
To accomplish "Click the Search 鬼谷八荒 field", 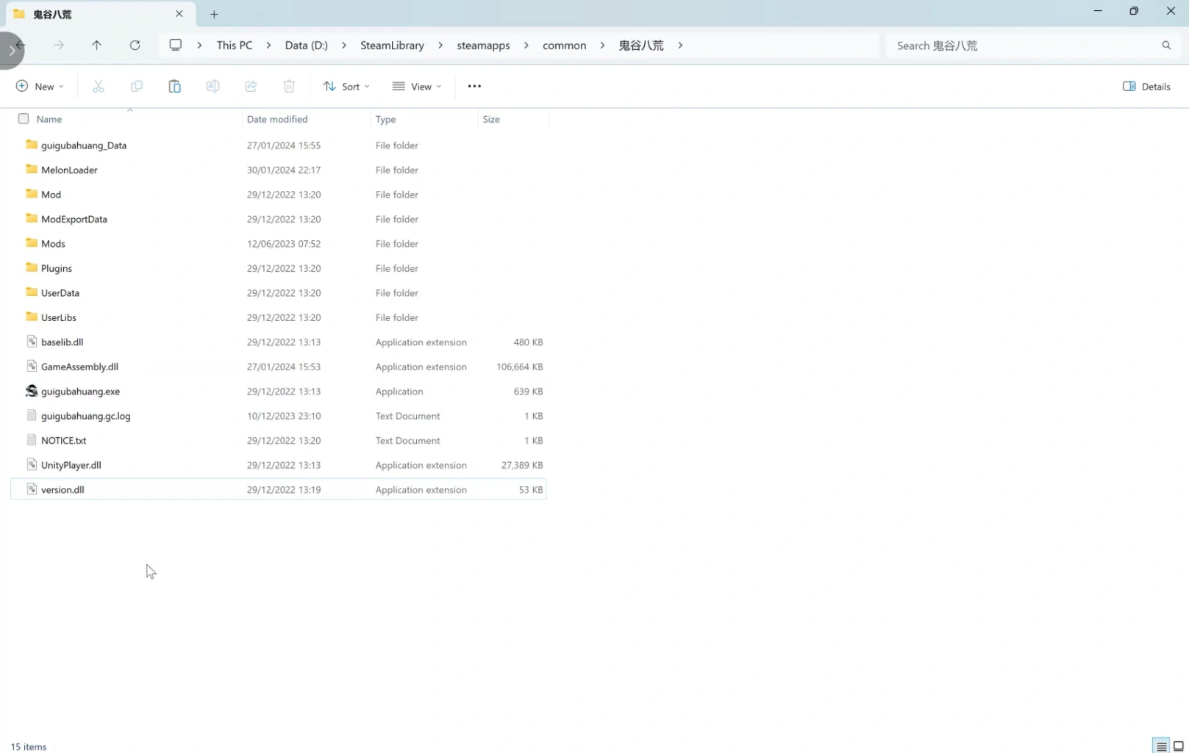I will pyautogui.click(x=1033, y=46).
